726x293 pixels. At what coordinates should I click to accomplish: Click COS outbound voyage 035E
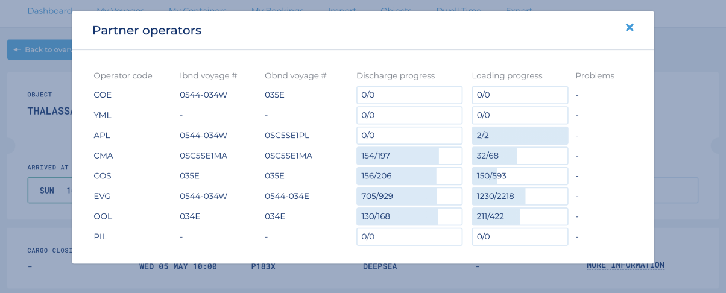click(275, 176)
